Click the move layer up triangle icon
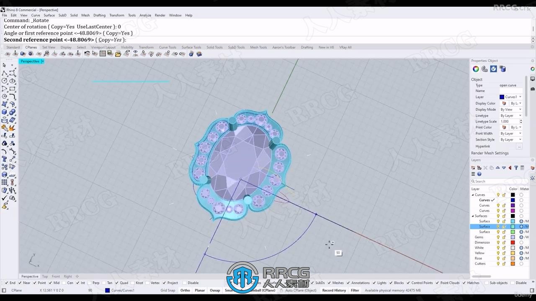536x301 pixels. click(497, 168)
